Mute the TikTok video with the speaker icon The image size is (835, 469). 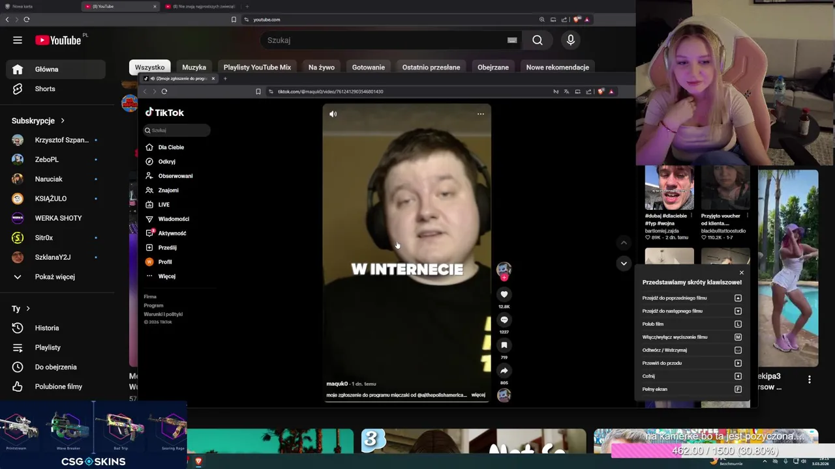click(333, 114)
